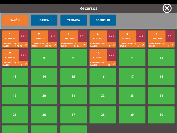Click the red 0 / 1 box on table 3
Image resolution: width=177 pixels, height=133 pixels.
pos(82,36)
